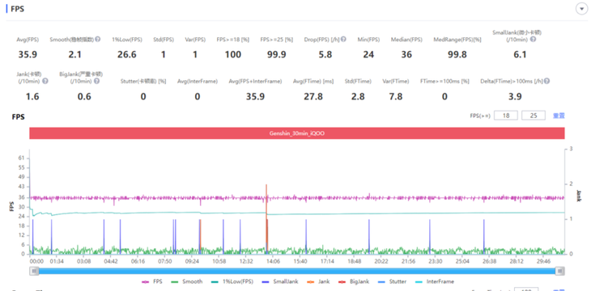The image size is (591, 291).
Task: Open the help icon beside Drop(FPS) [/h]
Action: click(343, 39)
